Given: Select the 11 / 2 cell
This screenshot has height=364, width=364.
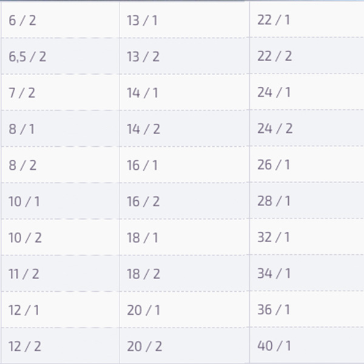Looking at the screenshot, I should click(24, 274).
